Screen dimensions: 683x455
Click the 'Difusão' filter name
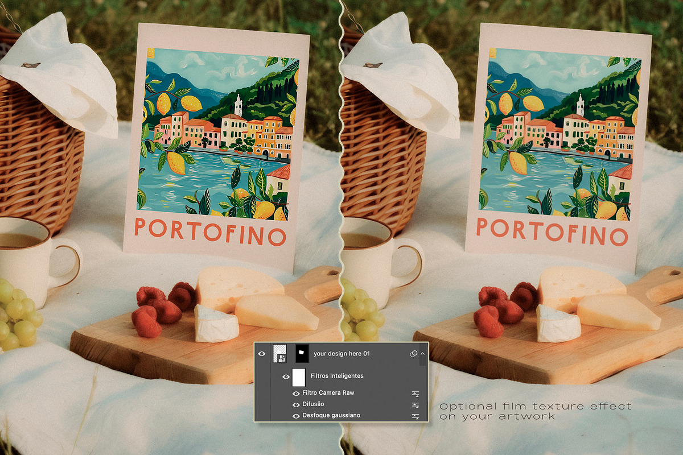[x=314, y=404]
